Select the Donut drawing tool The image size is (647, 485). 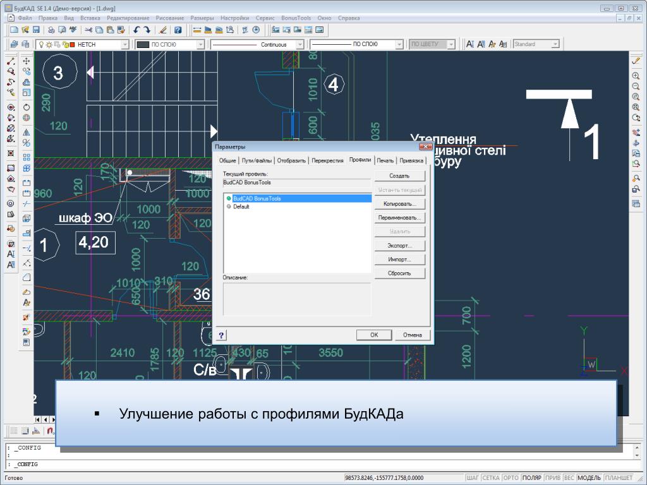[11, 203]
